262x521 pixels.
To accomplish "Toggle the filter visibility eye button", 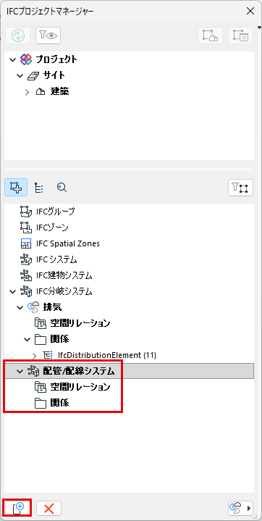I will [48, 36].
